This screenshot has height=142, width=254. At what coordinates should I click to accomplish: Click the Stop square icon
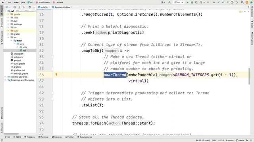point(208,2)
